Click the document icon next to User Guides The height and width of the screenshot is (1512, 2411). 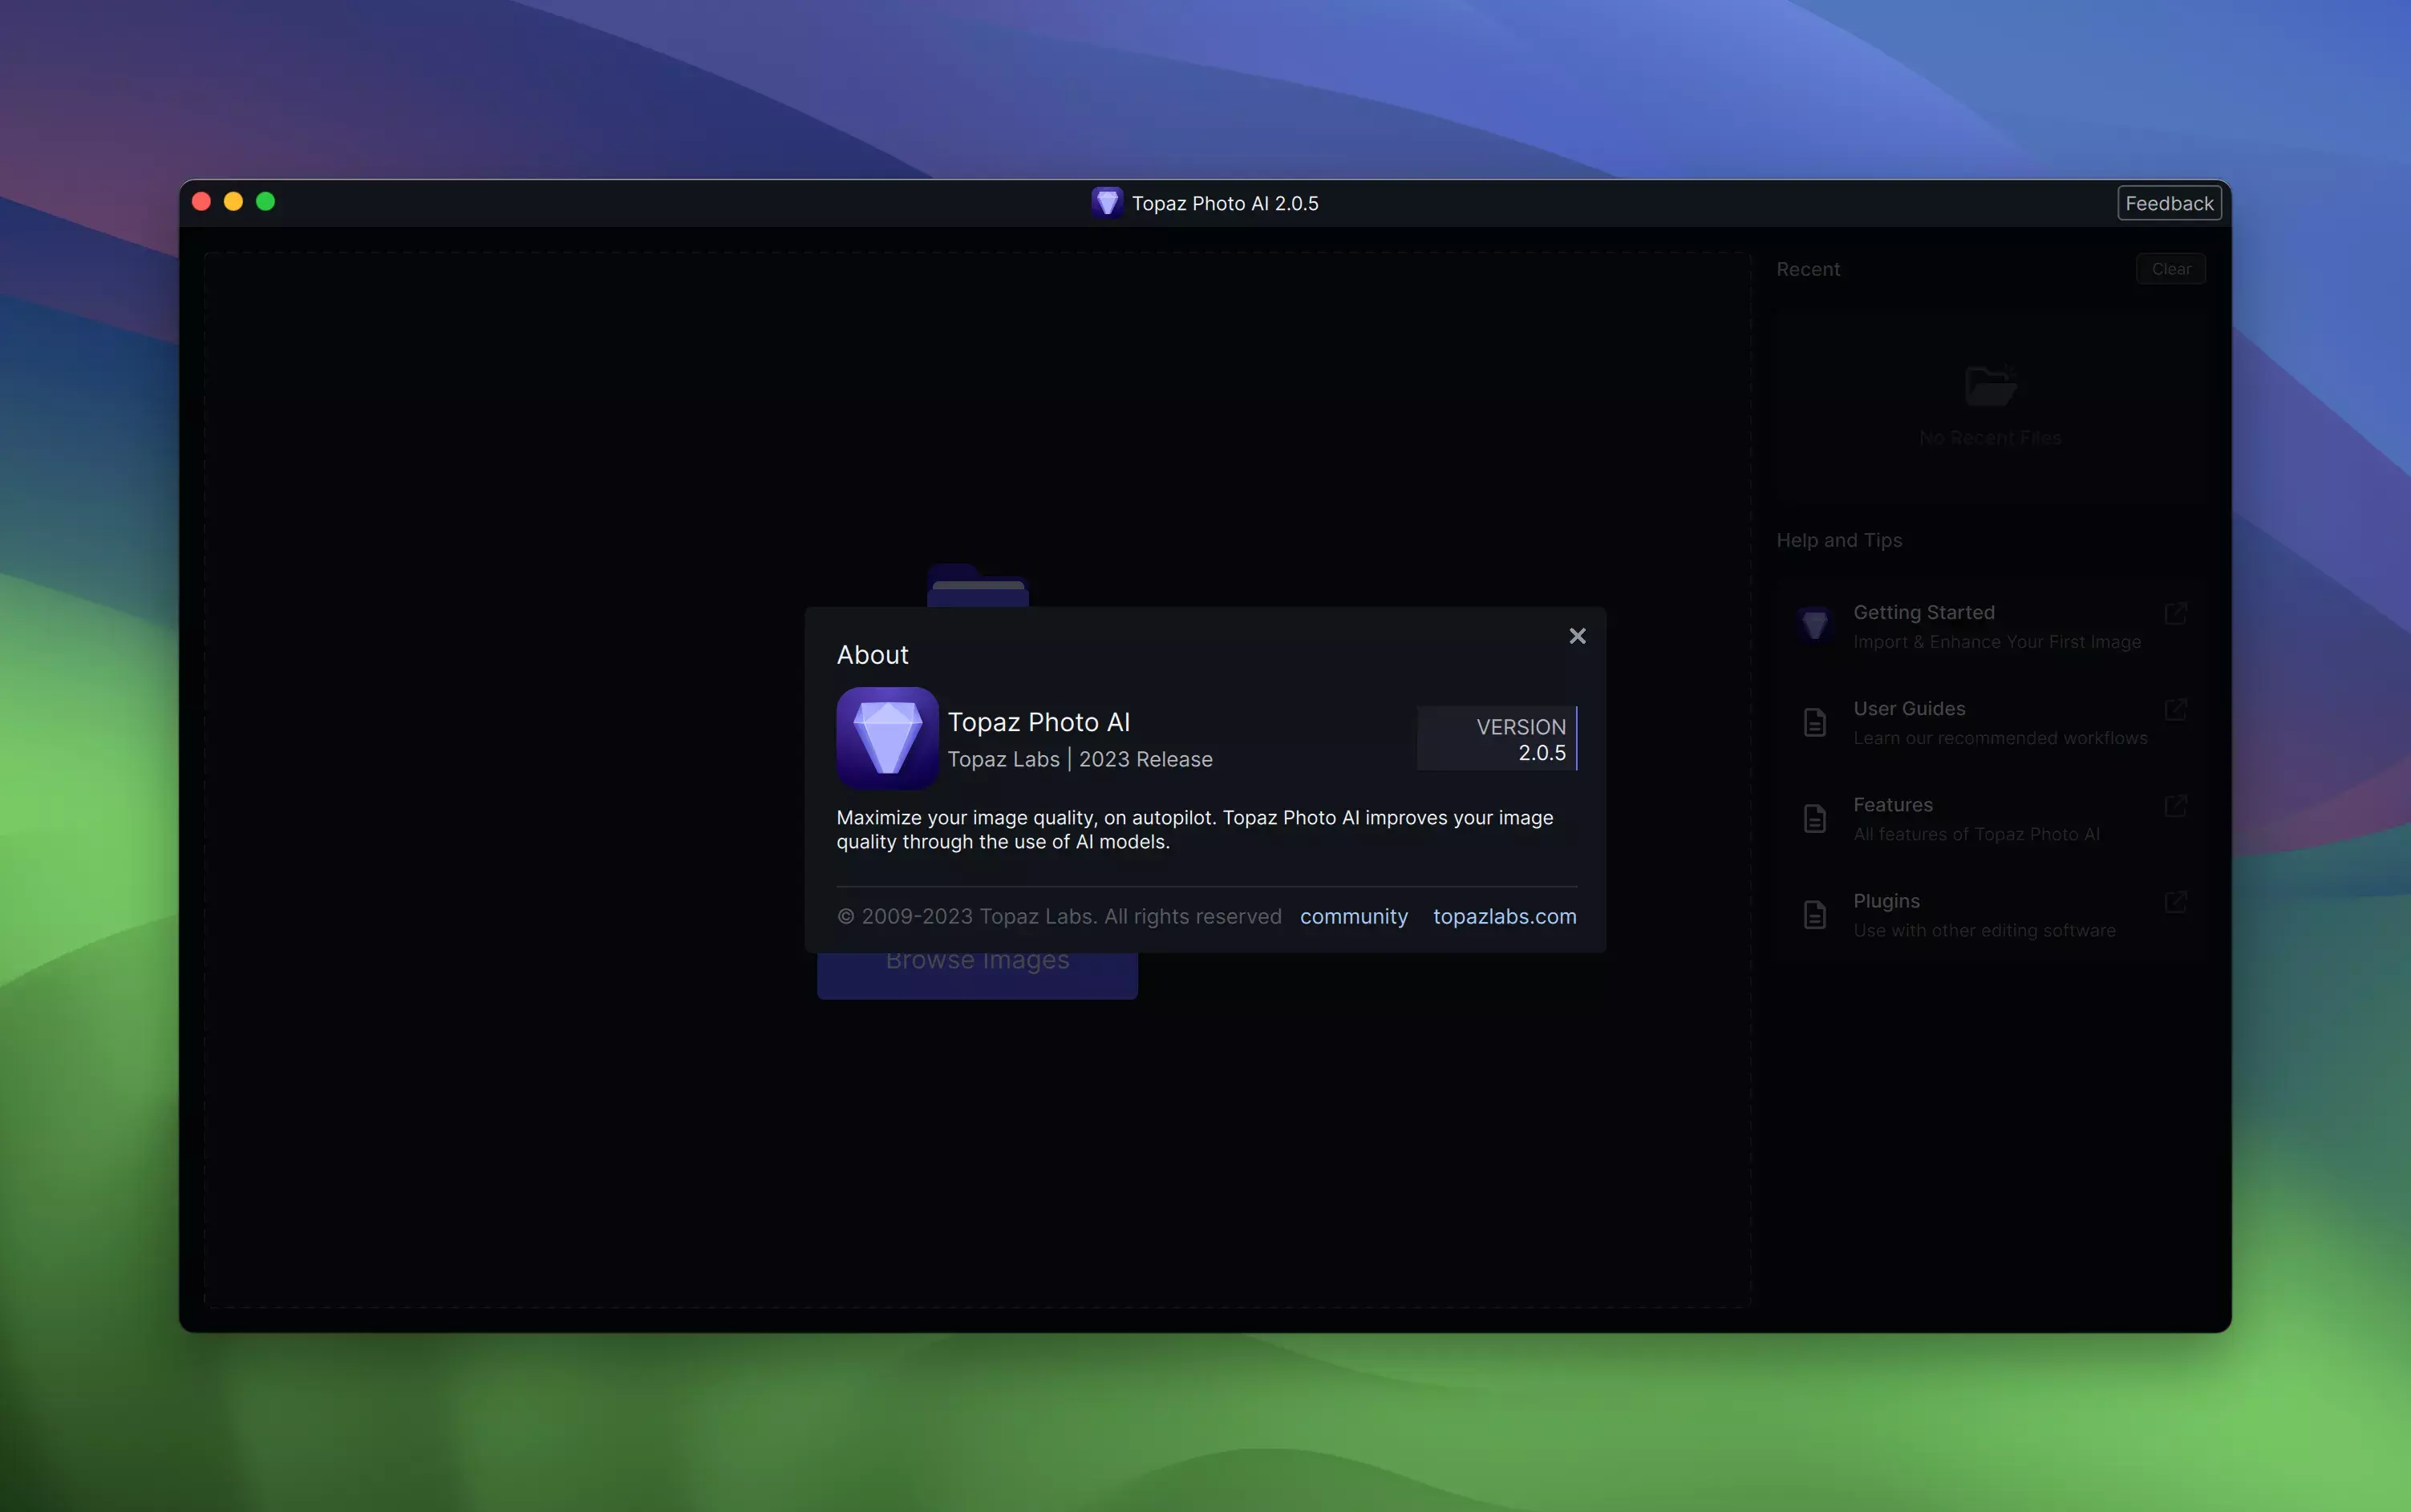tap(1813, 722)
